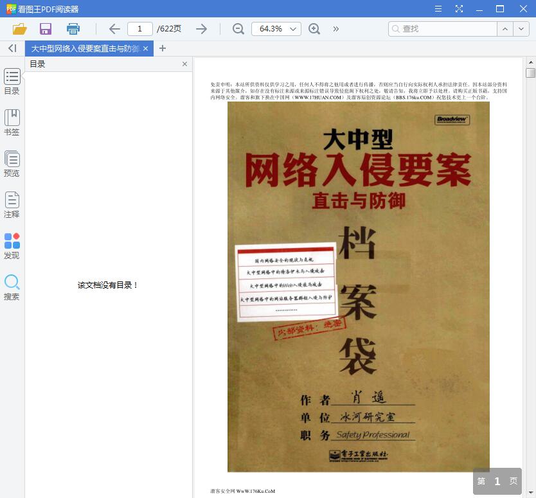Viewport: 536px width, 498px height.
Task: Go to the next page arrow
Action: click(x=201, y=29)
